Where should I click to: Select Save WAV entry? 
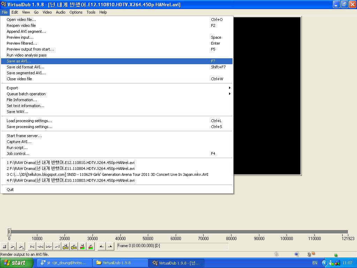click(x=117, y=111)
